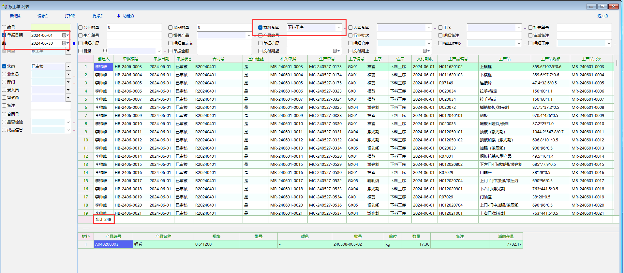
Task: Click the blue arrow icon before 功能O
Action: point(118,16)
